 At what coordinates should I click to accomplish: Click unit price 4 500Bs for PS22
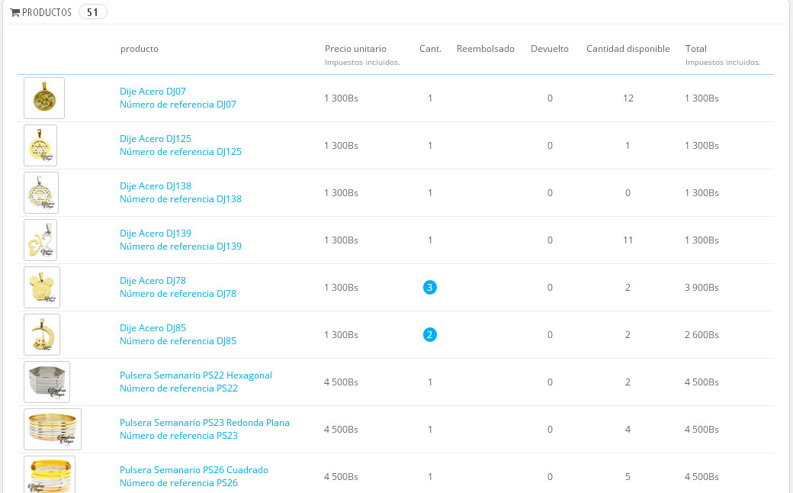coord(342,382)
